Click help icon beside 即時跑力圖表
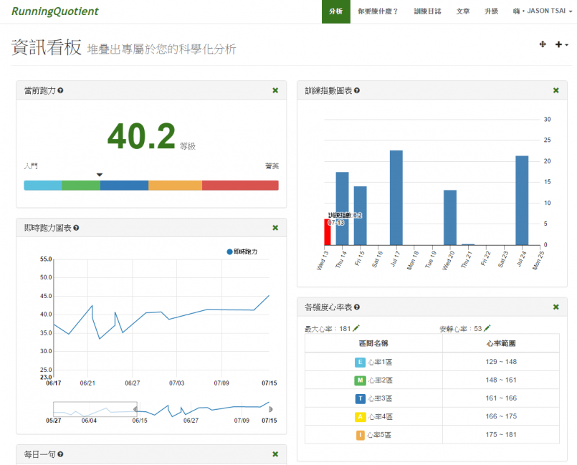577x465 pixels. click(x=76, y=228)
